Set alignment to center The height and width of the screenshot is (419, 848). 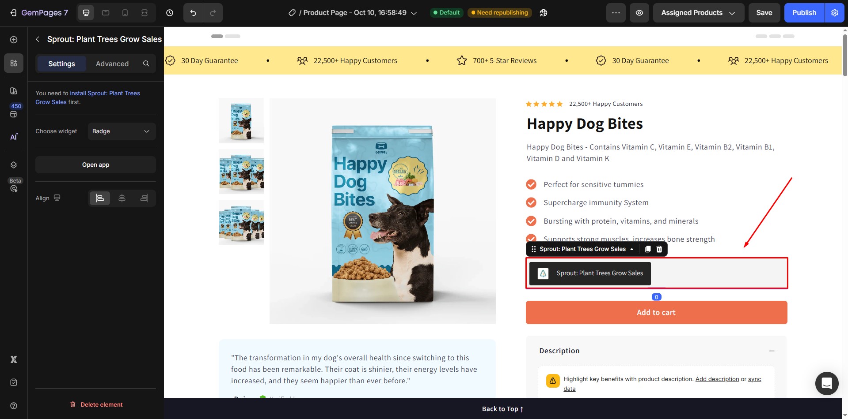pos(122,198)
